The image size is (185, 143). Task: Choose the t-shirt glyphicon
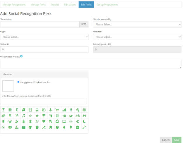pos(30,127)
